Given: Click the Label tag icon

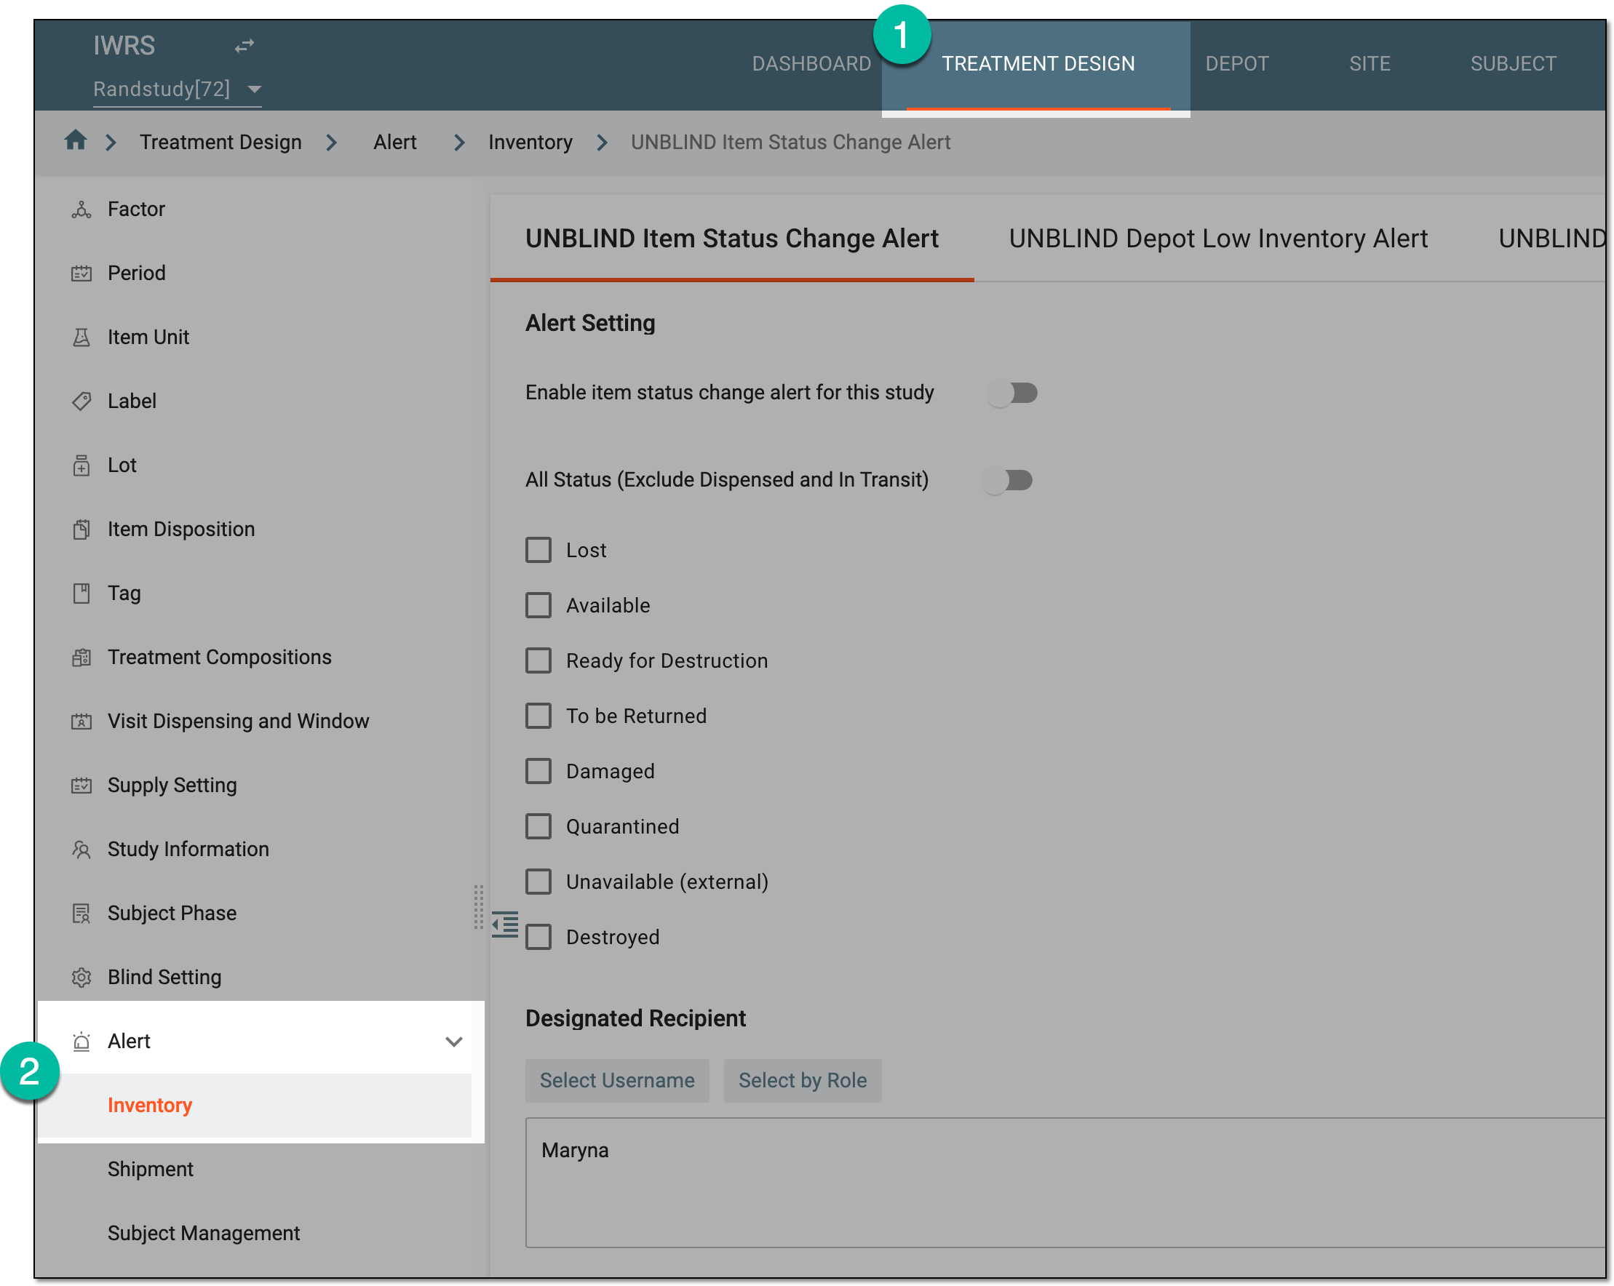Looking at the screenshot, I should coord(81,401).
